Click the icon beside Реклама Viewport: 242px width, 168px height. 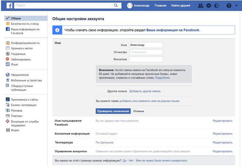(8, 110)
